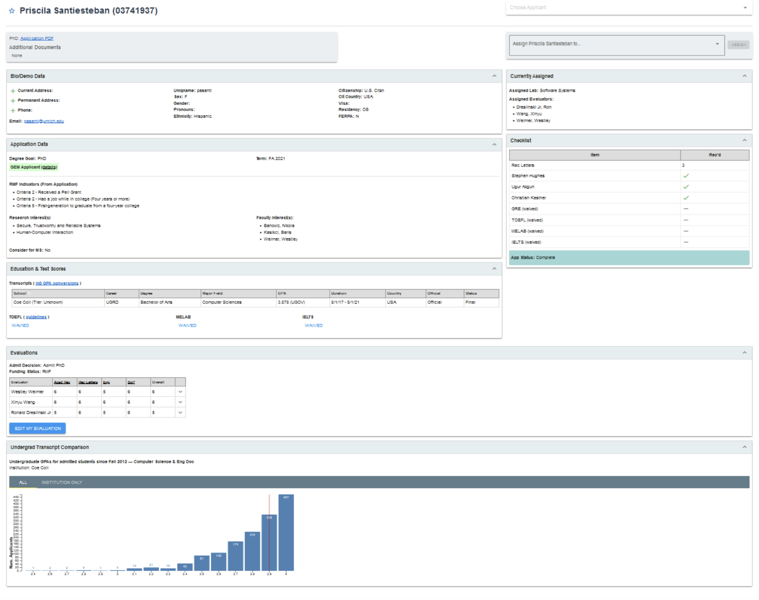759x600 pixels.
Task: Select the ALL tab in GPA chart
Action: [x=23, y=482]
